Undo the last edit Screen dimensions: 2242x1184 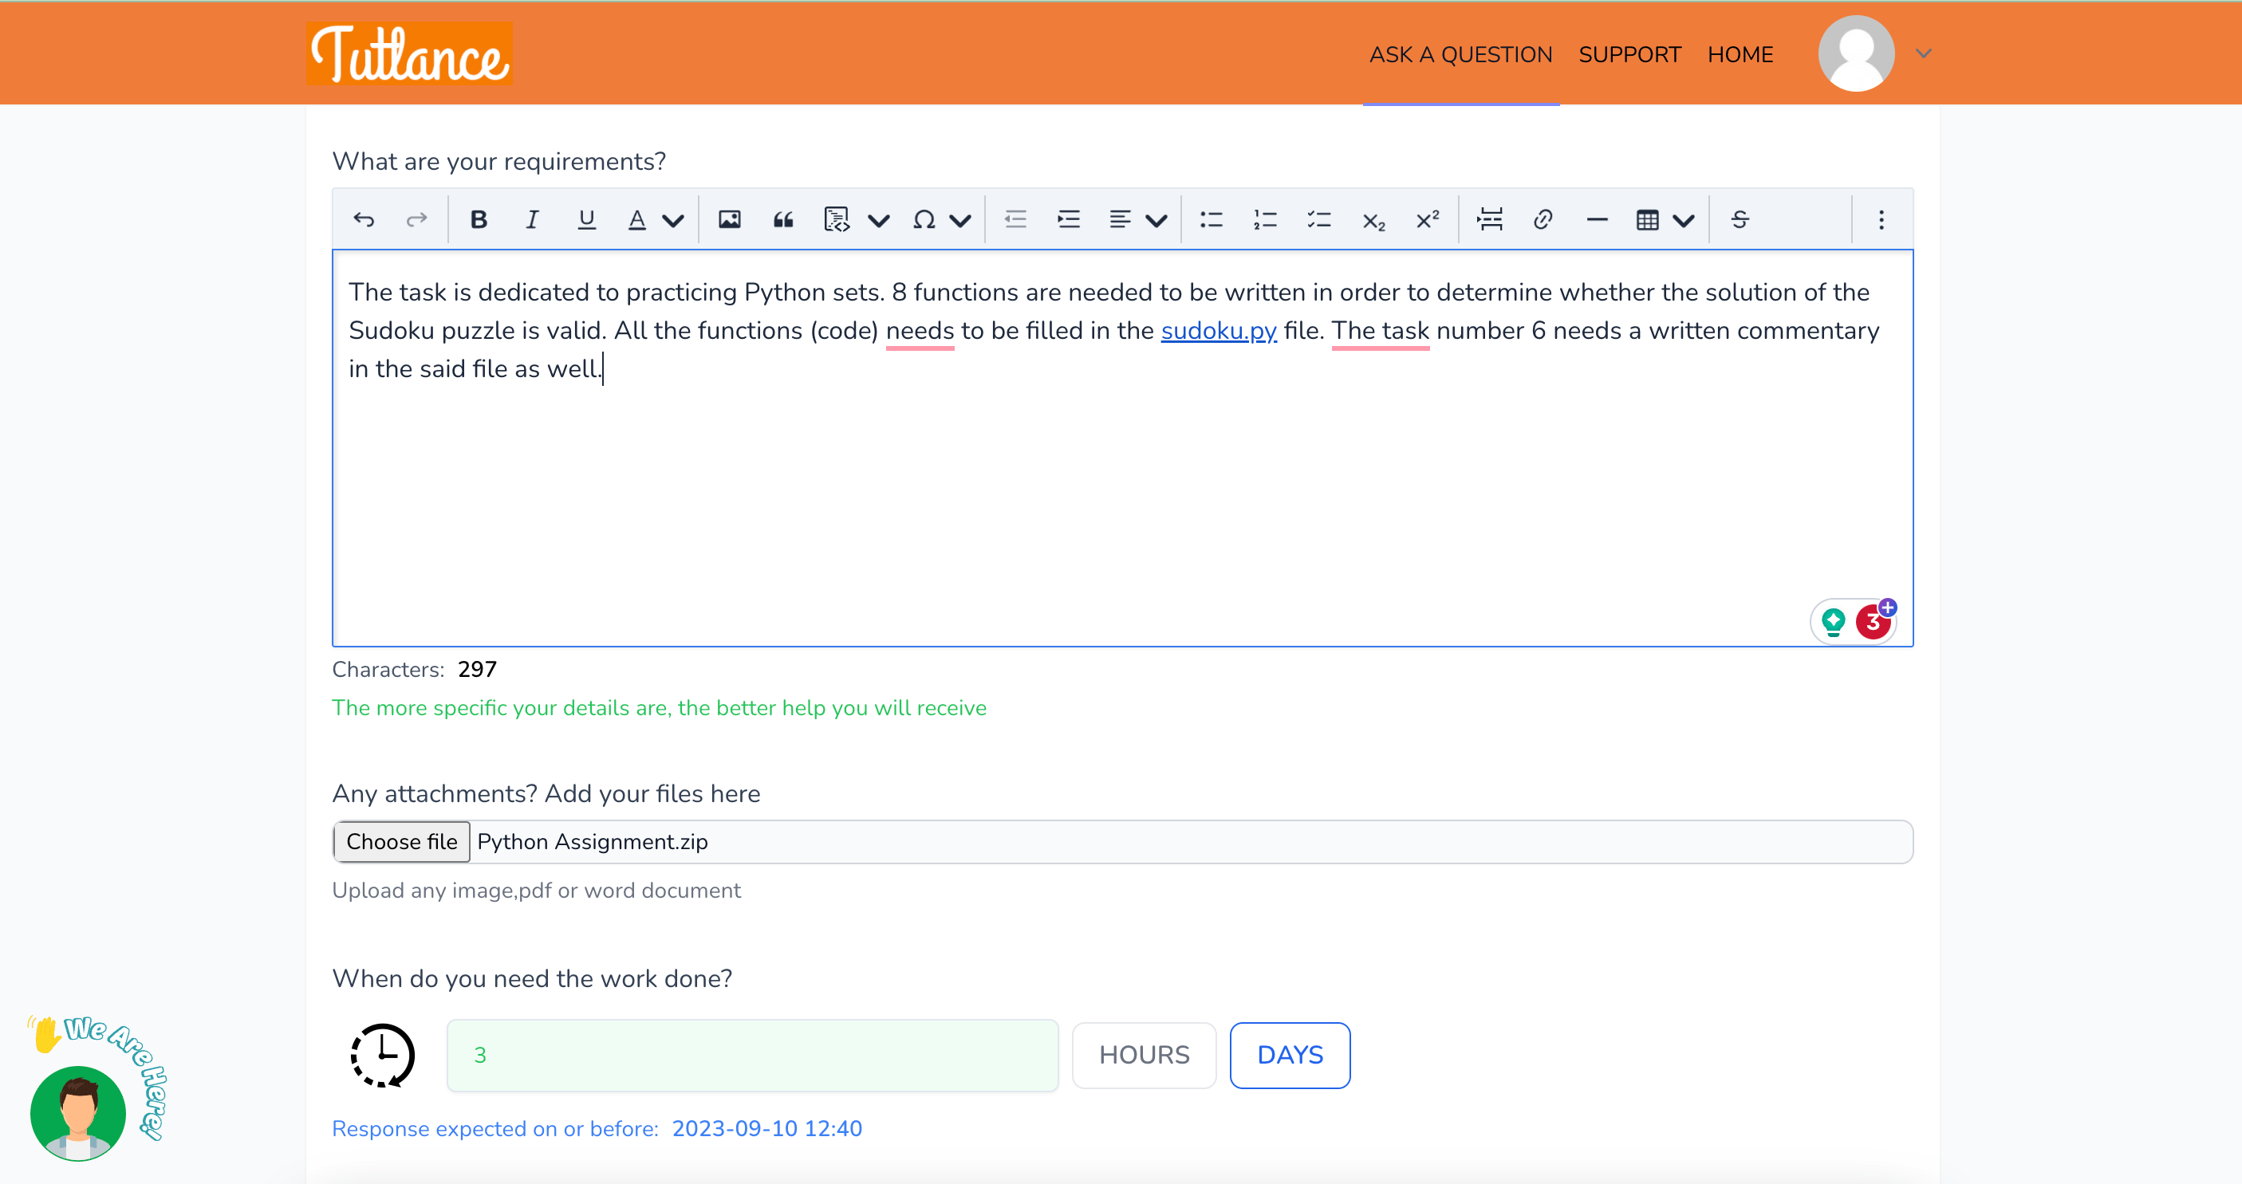364,219
